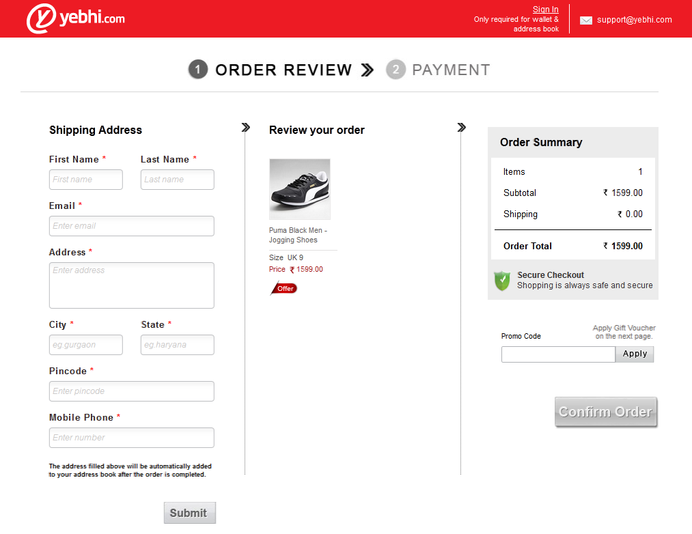Click the Review your order heading
Viewport: 692px width, 534px height.
coord(317,130)
